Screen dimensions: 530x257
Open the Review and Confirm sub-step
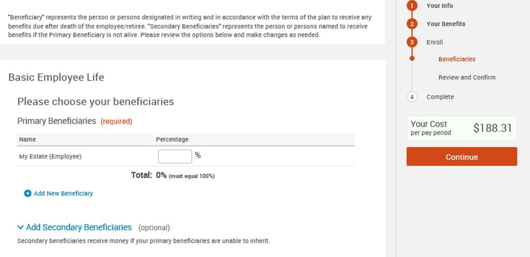click(467, 77)
